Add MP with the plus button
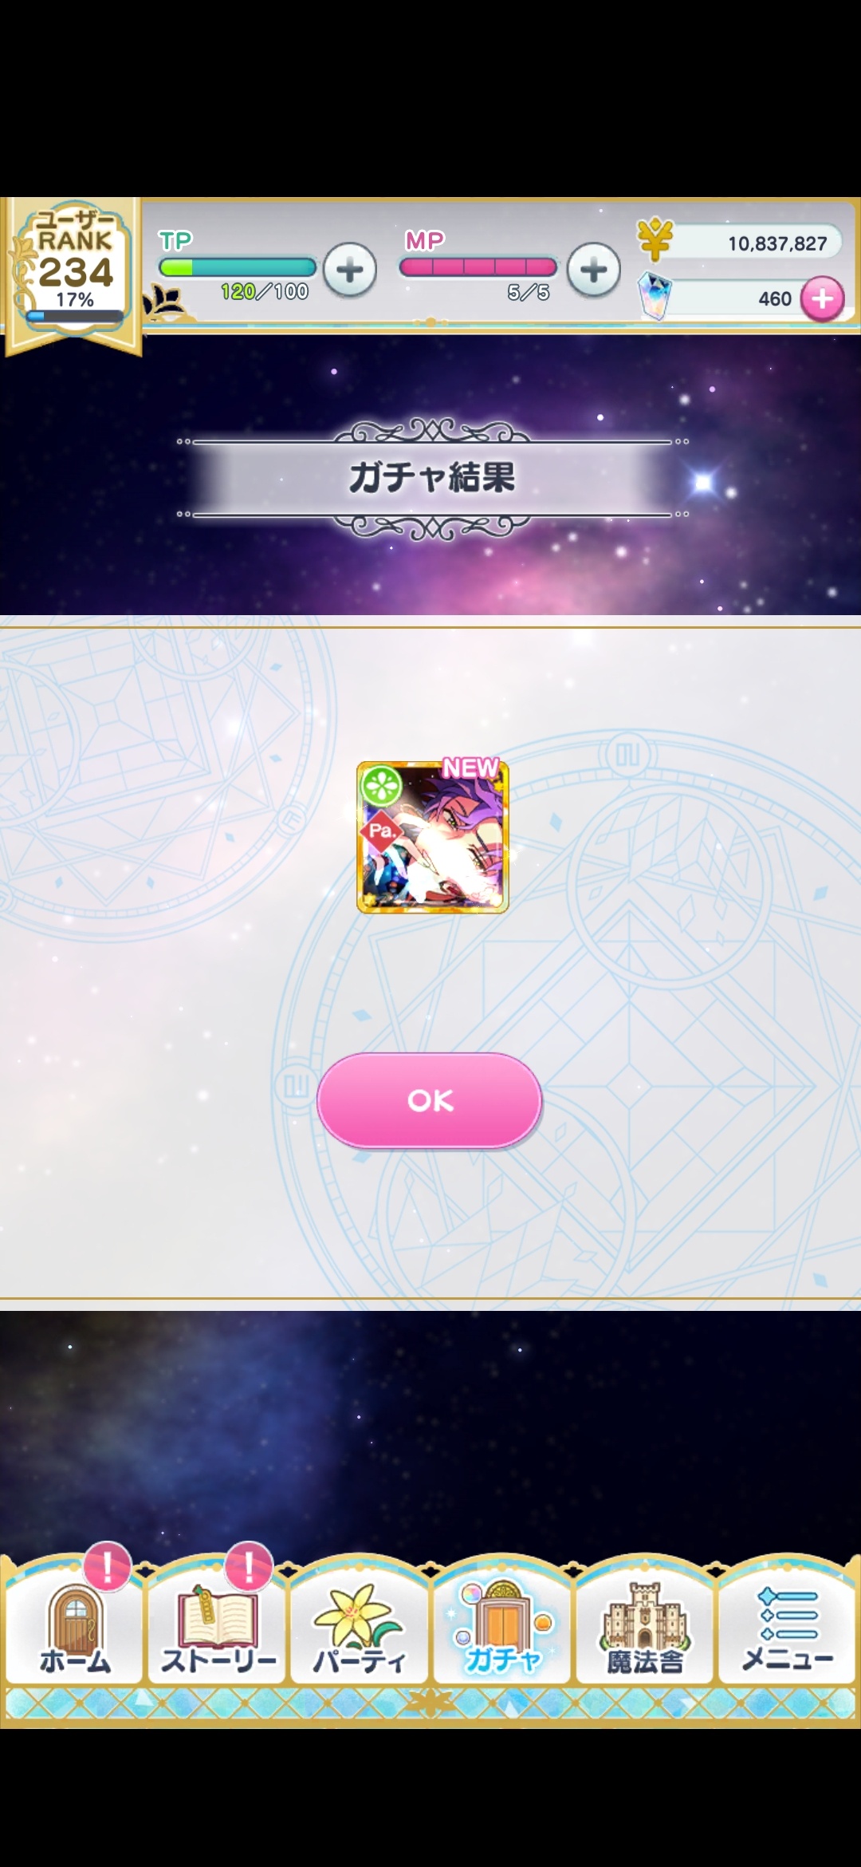861x1867 pixels. (x=593, y=270)
